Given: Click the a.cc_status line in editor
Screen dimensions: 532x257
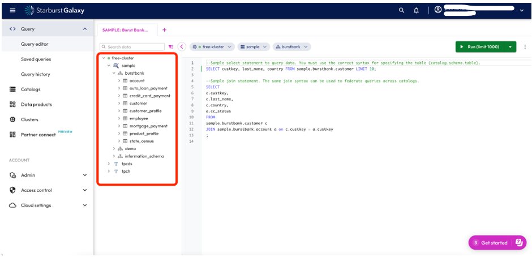Looking at the screenshot, I should coord(218,111).
